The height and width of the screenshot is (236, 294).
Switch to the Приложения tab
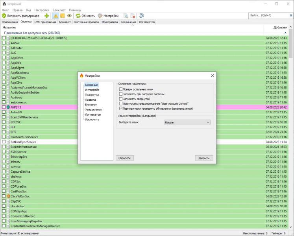pyautogui.click(x=10, y=22)
